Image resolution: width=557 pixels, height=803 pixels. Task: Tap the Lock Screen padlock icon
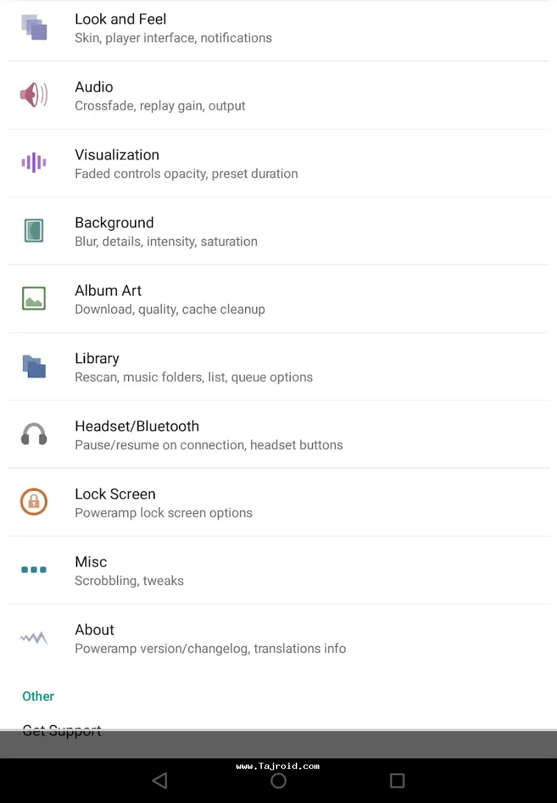pos(34,502)
